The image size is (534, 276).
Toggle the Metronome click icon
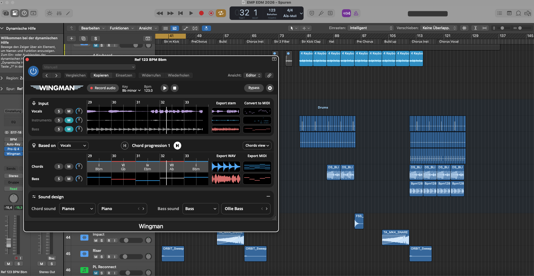coord(356,13)
